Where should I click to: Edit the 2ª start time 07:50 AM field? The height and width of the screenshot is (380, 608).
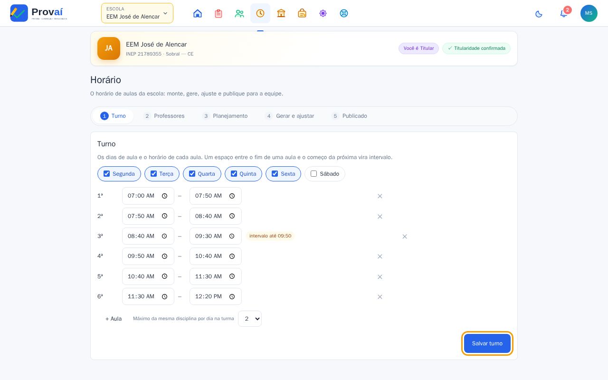148,216
